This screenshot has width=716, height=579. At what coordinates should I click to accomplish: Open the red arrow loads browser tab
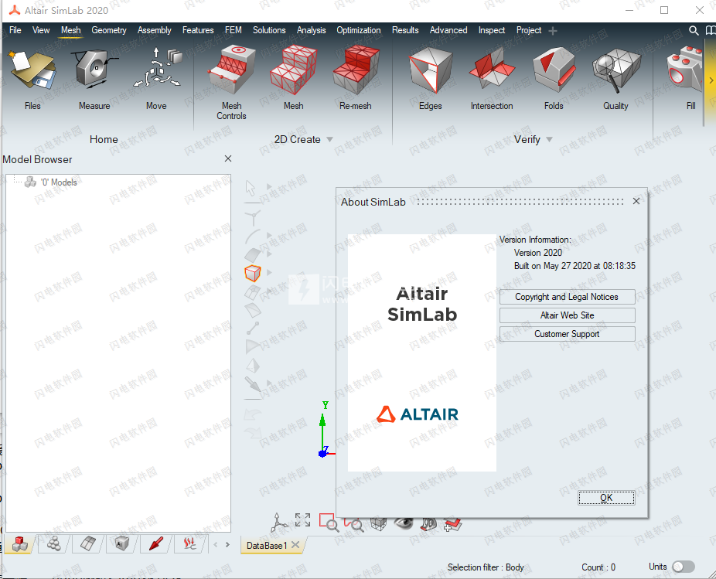pyautogui.click(x=156, y=543)
